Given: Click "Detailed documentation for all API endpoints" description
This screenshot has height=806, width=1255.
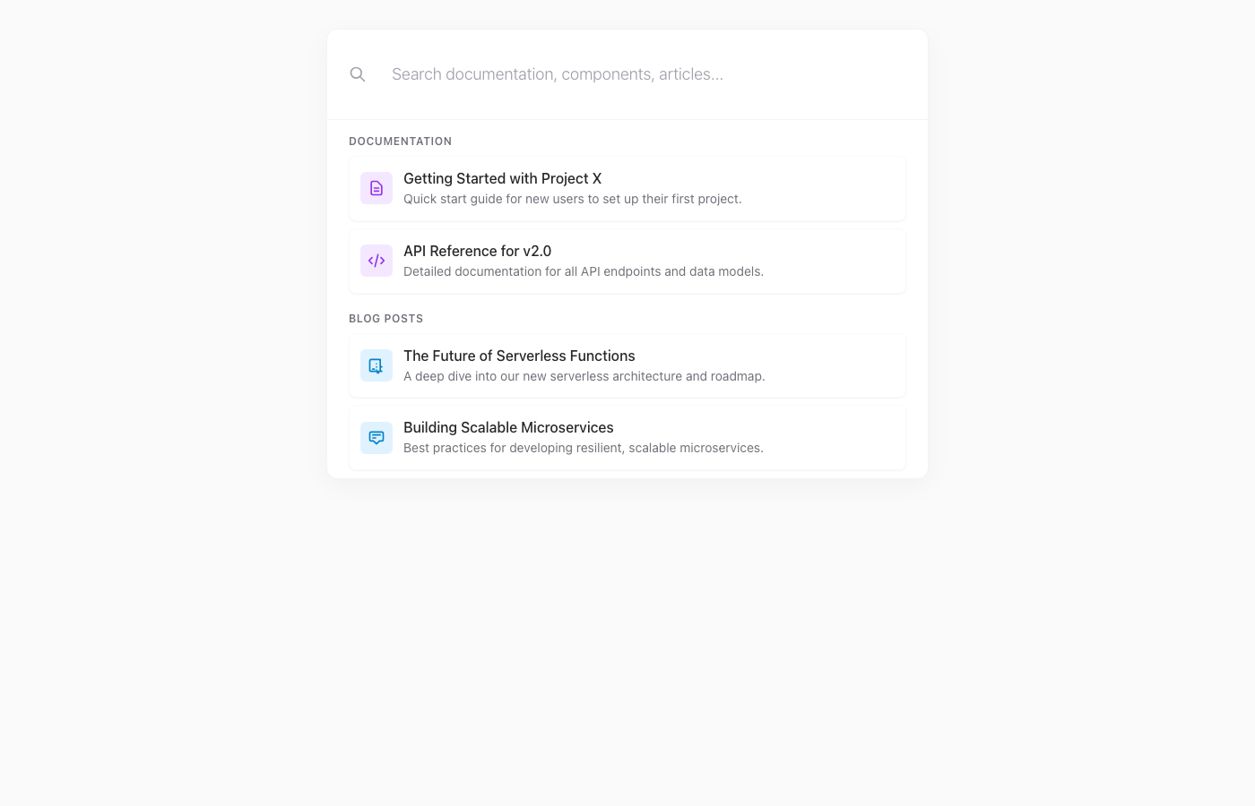Looking at the screenshot, I should [x=584, y=271].
